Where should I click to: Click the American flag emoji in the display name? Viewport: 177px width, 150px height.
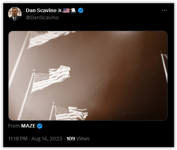66,10
